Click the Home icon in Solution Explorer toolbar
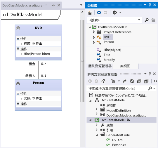 [103, 81]
